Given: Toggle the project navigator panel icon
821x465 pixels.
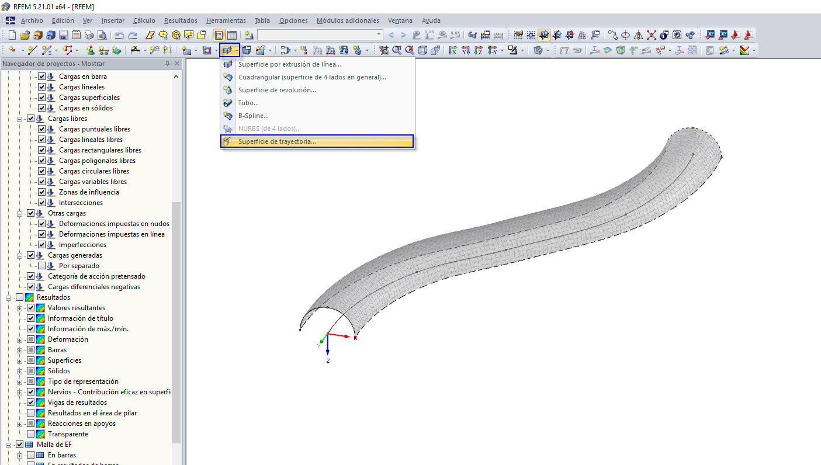Looking at the screenshot, I should (219, 35).
